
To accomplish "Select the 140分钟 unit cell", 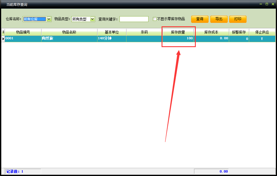I will click(x=112, y=39).
